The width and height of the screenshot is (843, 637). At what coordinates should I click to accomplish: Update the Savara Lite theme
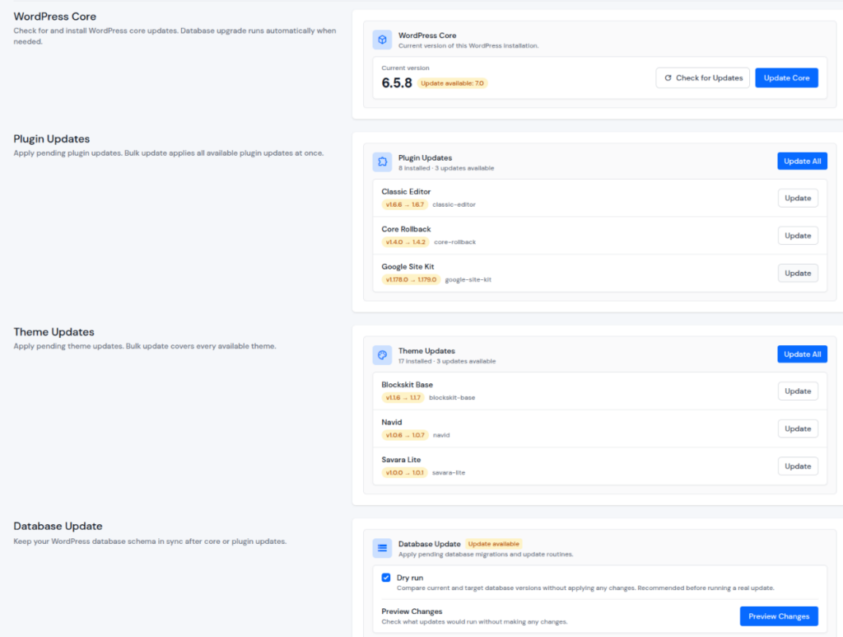(798, 466)
